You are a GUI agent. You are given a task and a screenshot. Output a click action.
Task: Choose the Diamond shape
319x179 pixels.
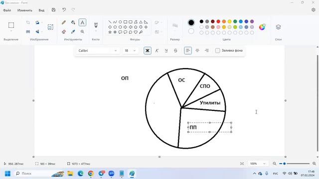tap(110, 27)
